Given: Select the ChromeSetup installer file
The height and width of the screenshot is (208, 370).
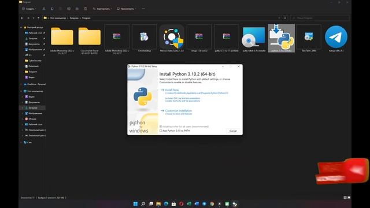Looking at the screenshot, I should tap(144, 38).
